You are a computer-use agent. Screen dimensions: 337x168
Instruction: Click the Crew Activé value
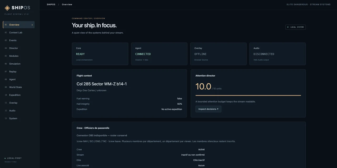pyautogui.click(x=201, y=150)
